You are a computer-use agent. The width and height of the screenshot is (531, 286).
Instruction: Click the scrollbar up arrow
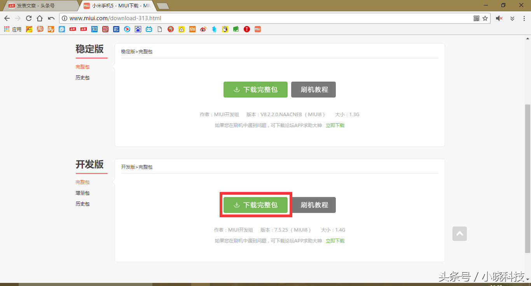click(x=528, y=38)
